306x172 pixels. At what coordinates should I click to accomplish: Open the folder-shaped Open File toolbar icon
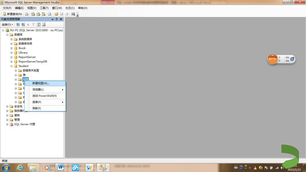[57, 14]
